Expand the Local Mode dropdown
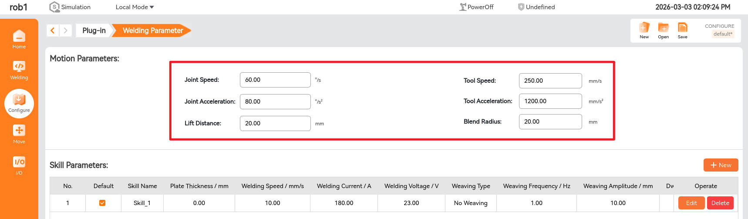 click(x=135, y=7)
